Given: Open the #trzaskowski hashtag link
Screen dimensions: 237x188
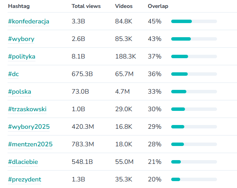Looking at the screenshot, I should 27,109.
